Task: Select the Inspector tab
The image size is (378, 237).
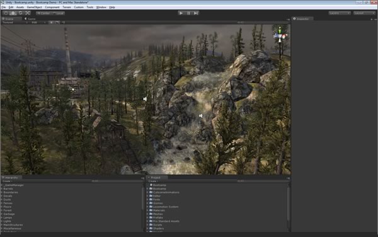Action: click(x=302, y=18)
